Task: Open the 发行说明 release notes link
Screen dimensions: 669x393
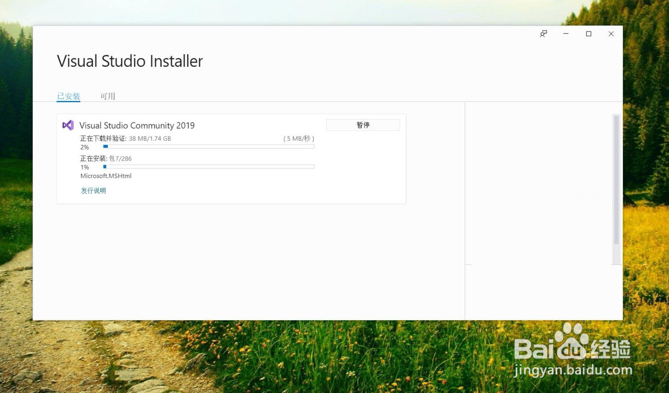Action: (93, 190)
